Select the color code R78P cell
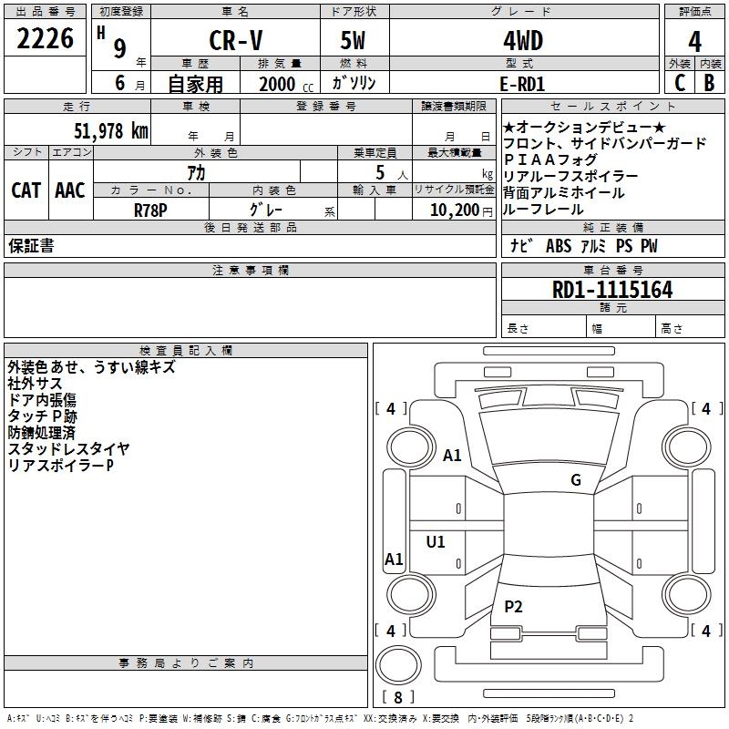This screenshot has width=729, height=729. tap(150, 210)
